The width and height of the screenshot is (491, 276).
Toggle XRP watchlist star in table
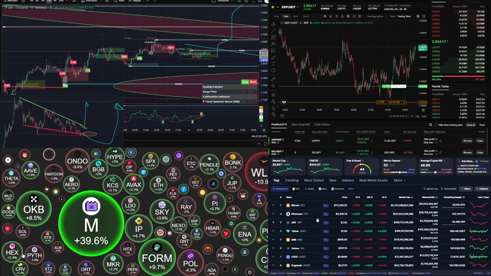273,222
